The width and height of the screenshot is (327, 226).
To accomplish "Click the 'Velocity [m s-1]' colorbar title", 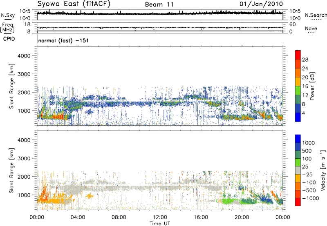I will [x=323, y=170].
